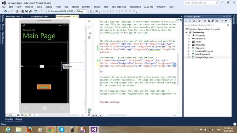Open Skype from the taskbar
This screenshot has height=133, width=237.
[62, 130]
